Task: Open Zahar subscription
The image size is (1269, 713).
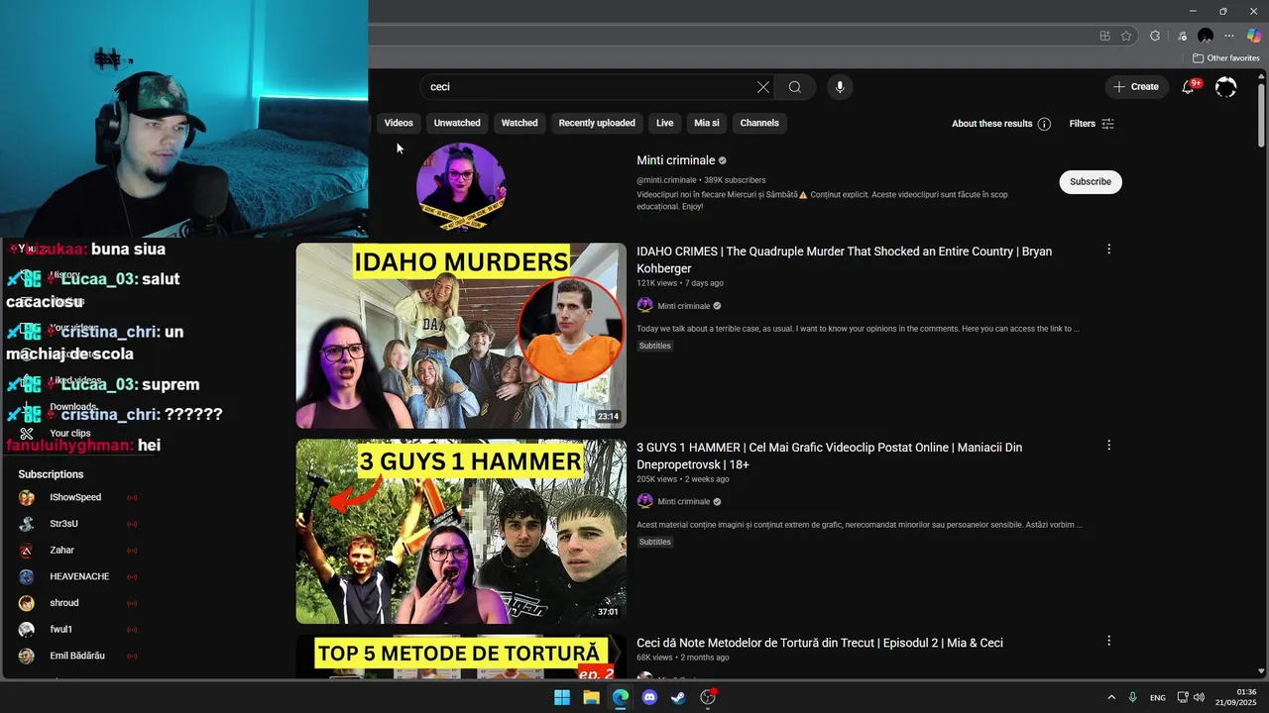Action: click(x=61, y=550)
